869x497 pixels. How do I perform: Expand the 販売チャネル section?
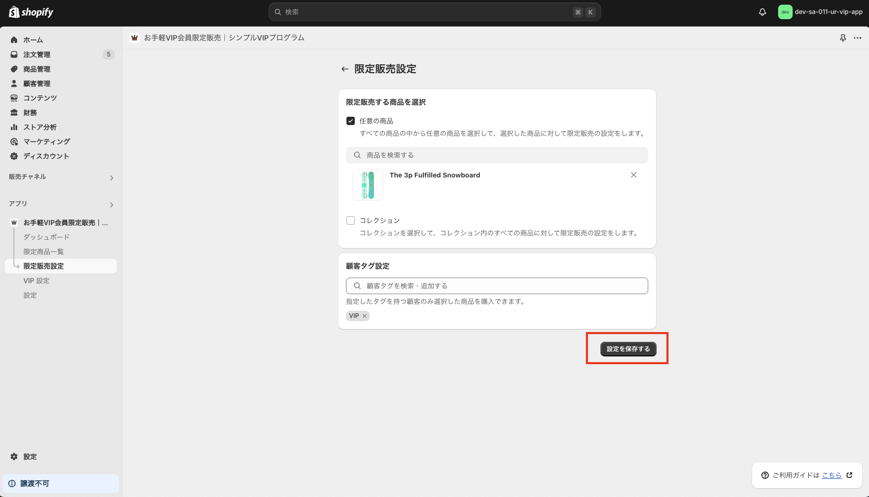pyautogui.click(x=111, y=177)
